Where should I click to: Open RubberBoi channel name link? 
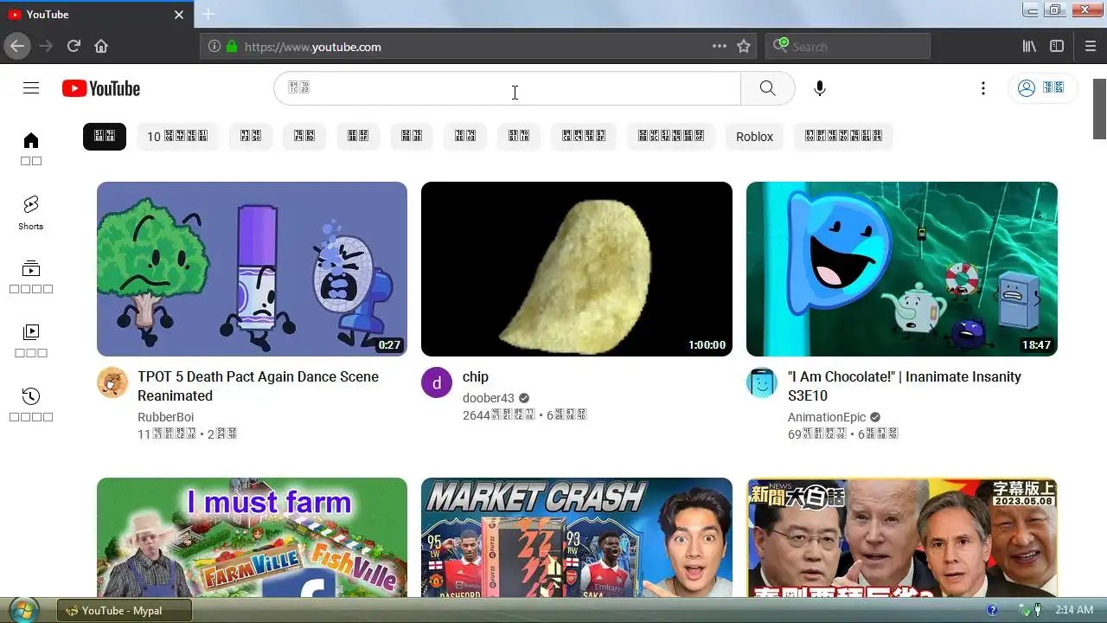[x=165, y=417]
